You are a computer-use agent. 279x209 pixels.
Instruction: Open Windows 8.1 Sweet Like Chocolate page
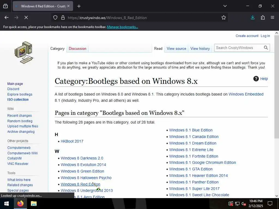point(199,195)
